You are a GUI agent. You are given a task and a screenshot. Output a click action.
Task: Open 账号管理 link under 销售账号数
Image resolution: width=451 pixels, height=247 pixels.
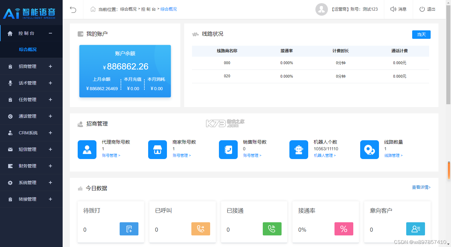click(x=252, y=156)
